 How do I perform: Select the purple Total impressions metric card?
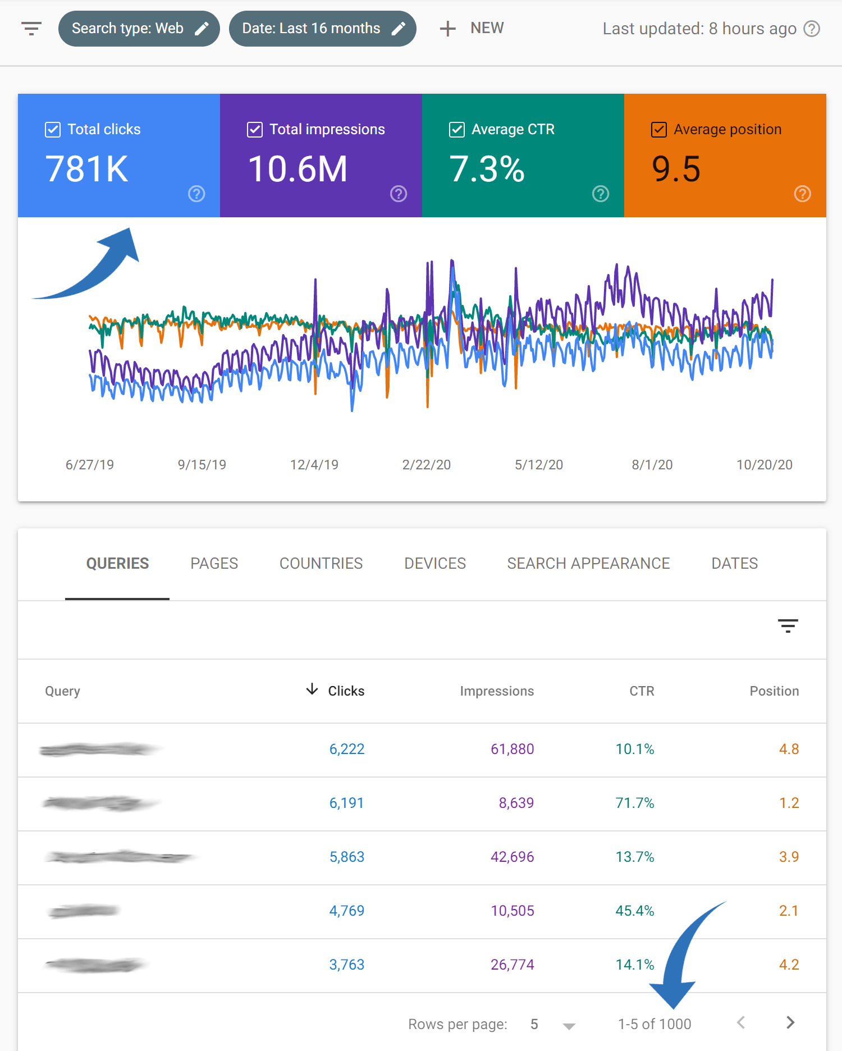[x=321, y=156]
